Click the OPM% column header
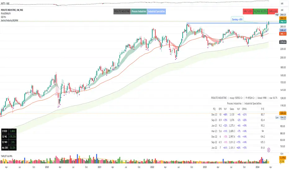 (244, 109)
